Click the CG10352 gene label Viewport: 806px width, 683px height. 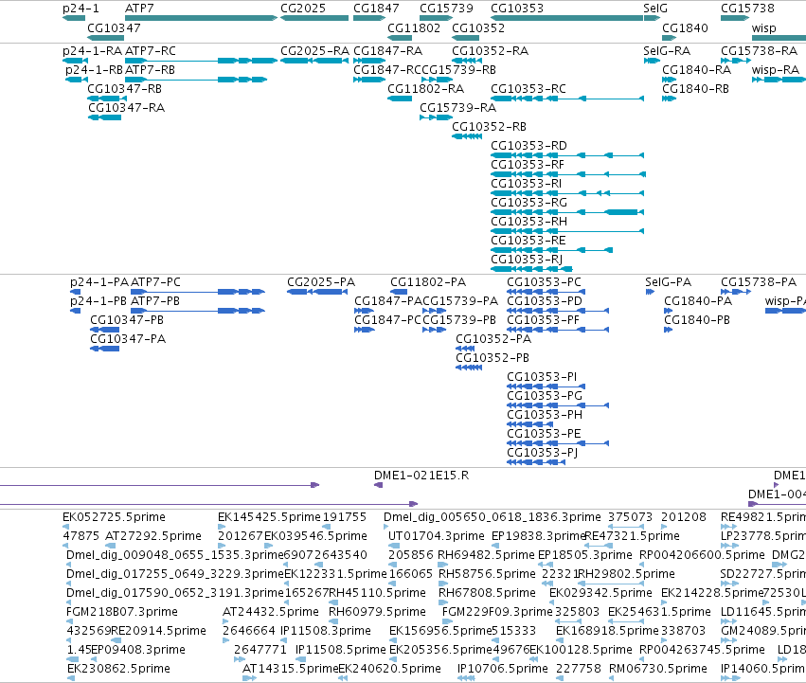click(478, 27)
